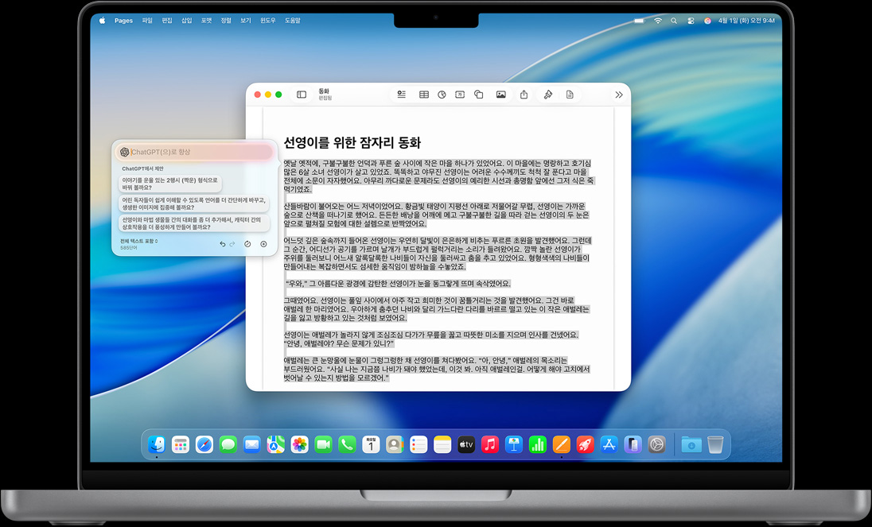Screen dimensions: 872x527
Task: Insert a chart from the toolbar
Action: pos(442,95)
